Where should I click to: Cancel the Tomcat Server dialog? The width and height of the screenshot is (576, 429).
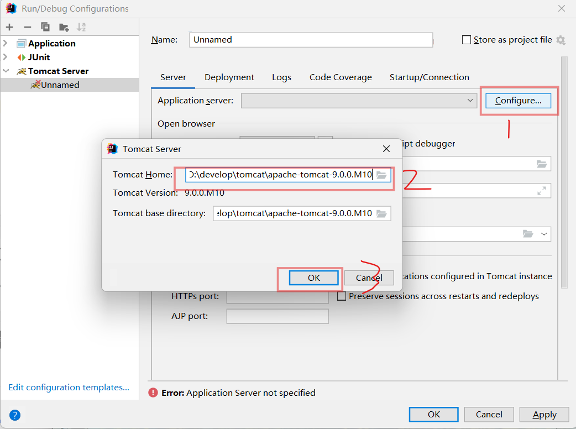click(x=369, y=278)
